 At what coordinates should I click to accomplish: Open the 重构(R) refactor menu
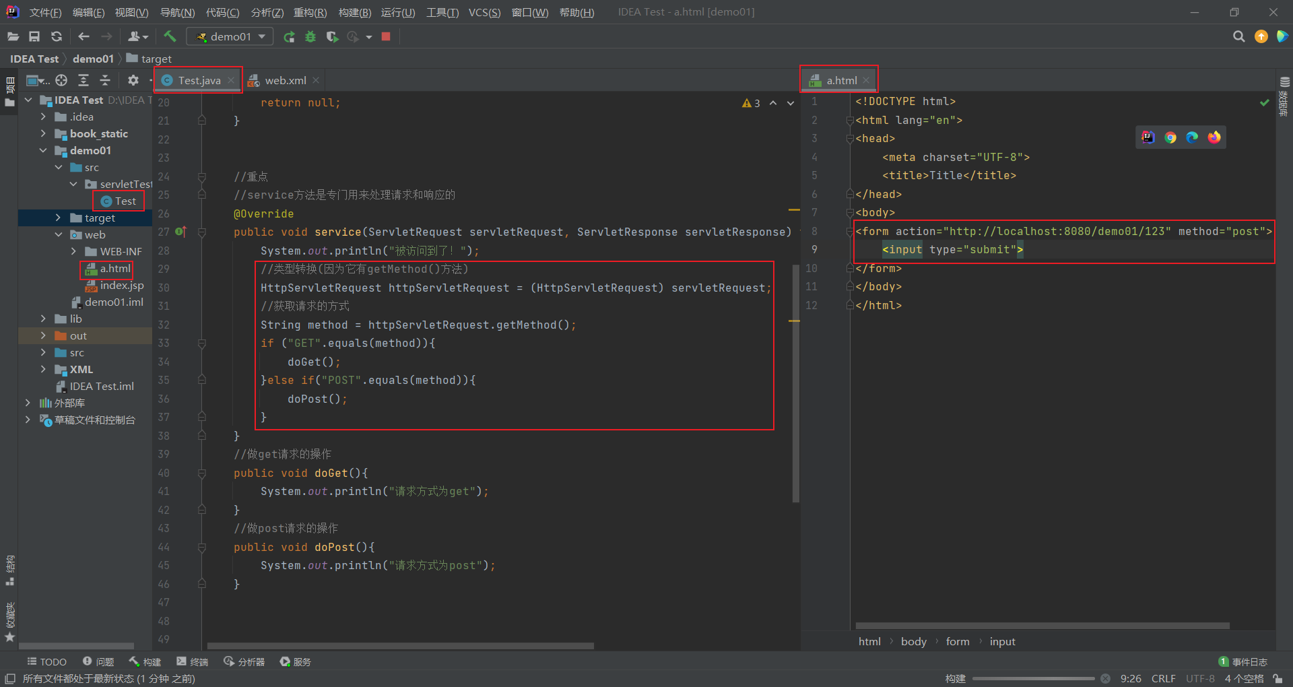(310, 12)
